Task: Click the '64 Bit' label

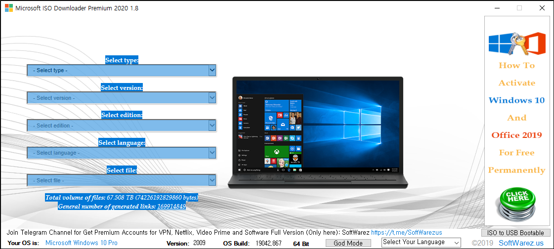Action: point(301,244)
